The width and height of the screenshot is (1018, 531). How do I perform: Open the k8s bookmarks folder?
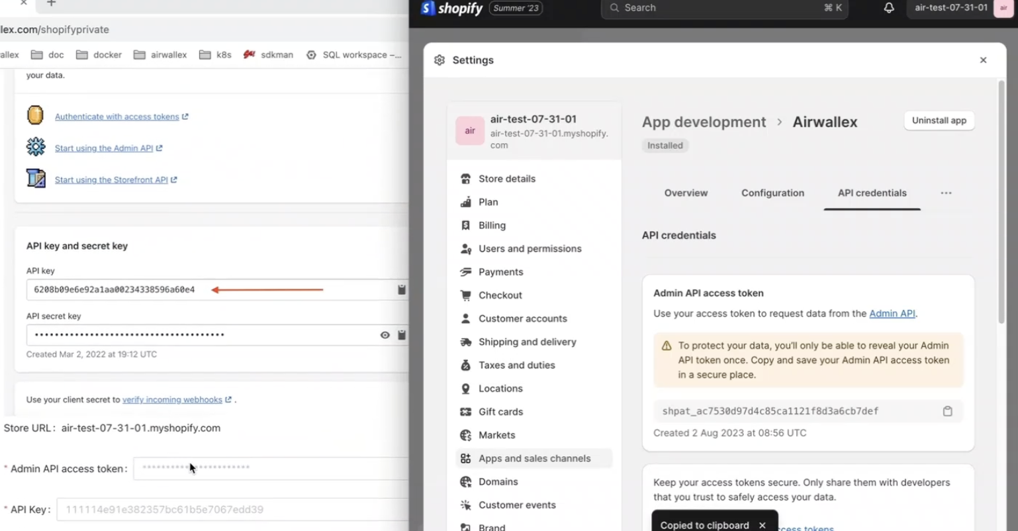point(215,55)
